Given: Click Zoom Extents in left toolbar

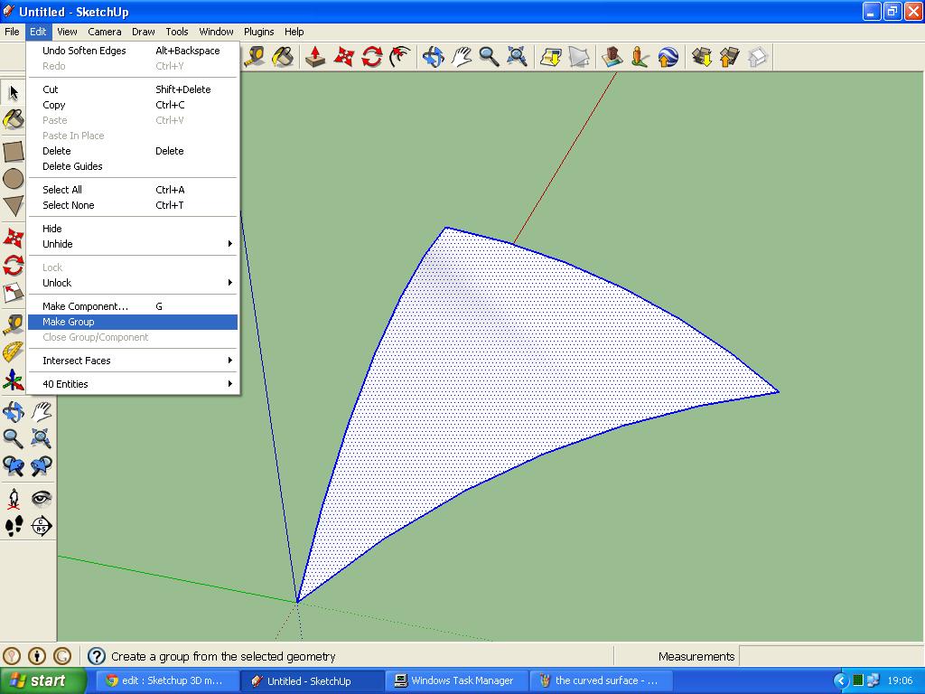Looking at the screenshot, I should coord(42,438).
